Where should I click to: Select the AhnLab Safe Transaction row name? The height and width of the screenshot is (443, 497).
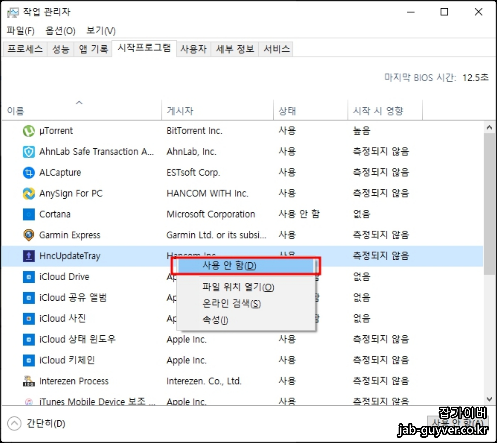pyautogui.click(x=96, y=152)
